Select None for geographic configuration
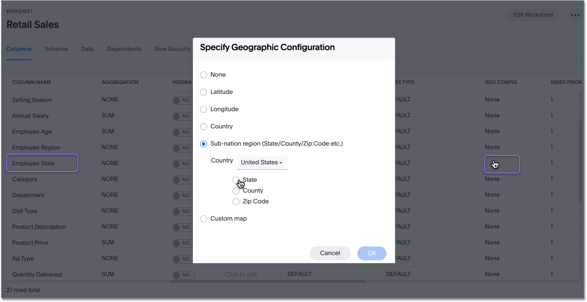Viewport: 587px width, 302px height. (203, 74)
